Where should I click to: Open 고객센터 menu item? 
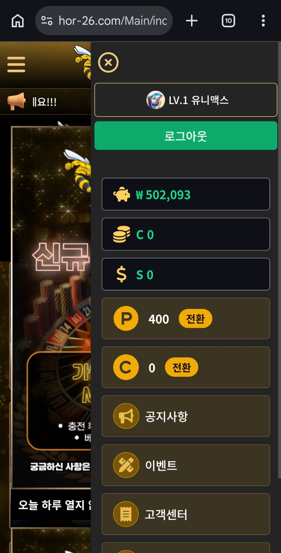(x=186, y=514)
